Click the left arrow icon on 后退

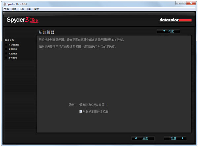pyautogui.click(x=136, y=138)
